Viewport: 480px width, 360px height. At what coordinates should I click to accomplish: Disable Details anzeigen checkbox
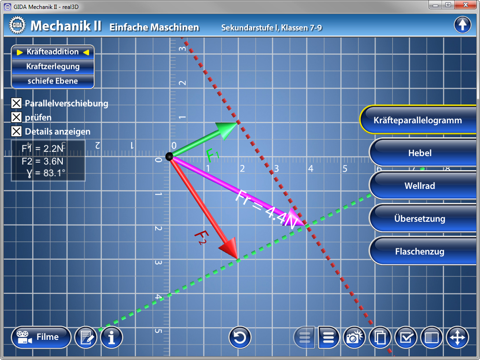(x=17, y=132)
